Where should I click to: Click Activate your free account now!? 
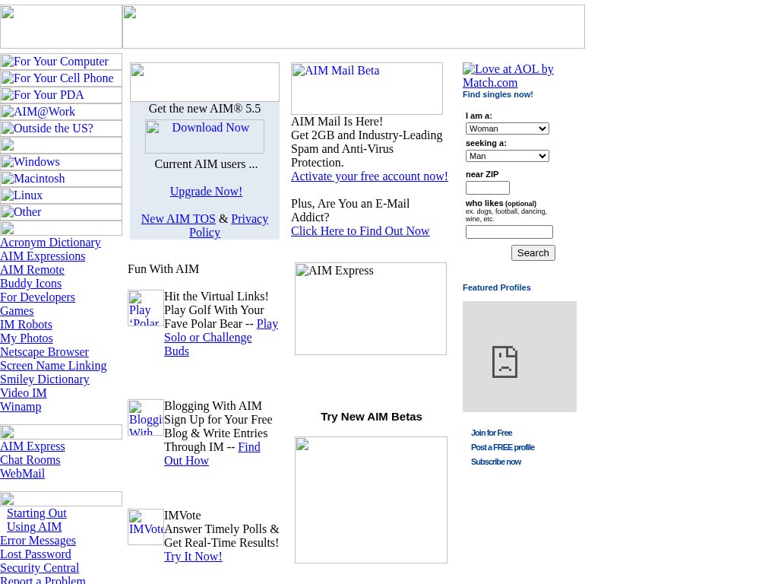369,176
